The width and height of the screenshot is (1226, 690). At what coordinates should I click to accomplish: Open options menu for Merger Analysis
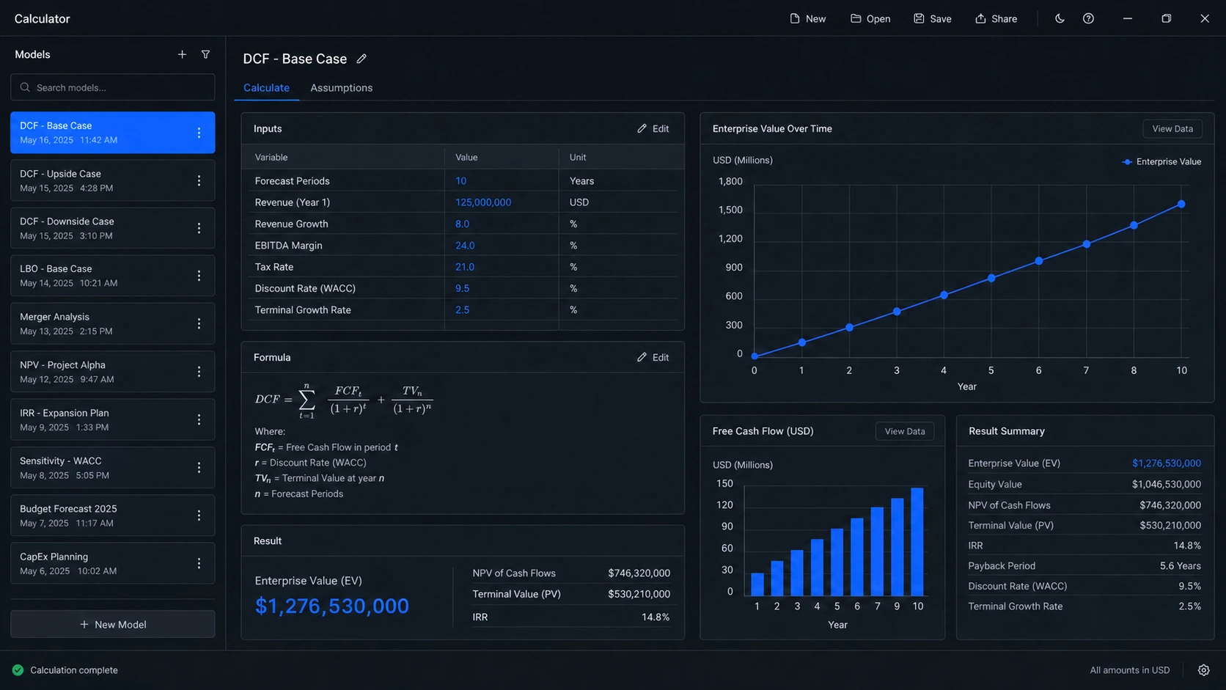coord(199,323)
